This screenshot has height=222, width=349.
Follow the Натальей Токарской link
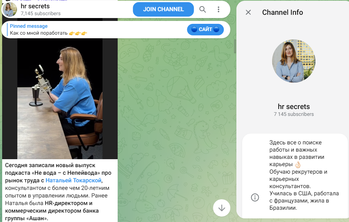[x=74, y=180]
